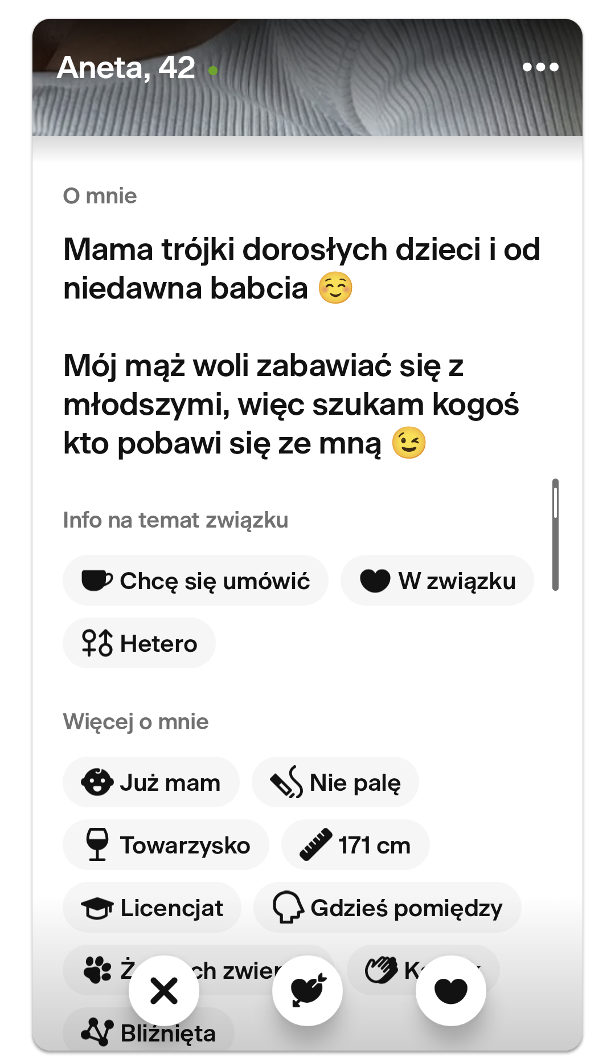Click the ruler icon beside 171 cm
This screenshot has height=1058, width=615.
[316, 844]
